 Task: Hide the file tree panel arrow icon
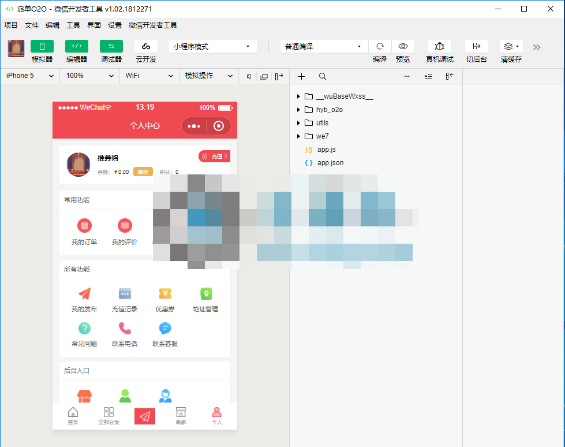[450, 76]
